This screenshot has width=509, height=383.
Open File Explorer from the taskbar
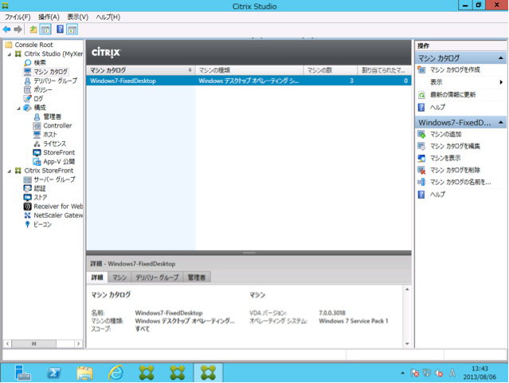tap(84, 373)
